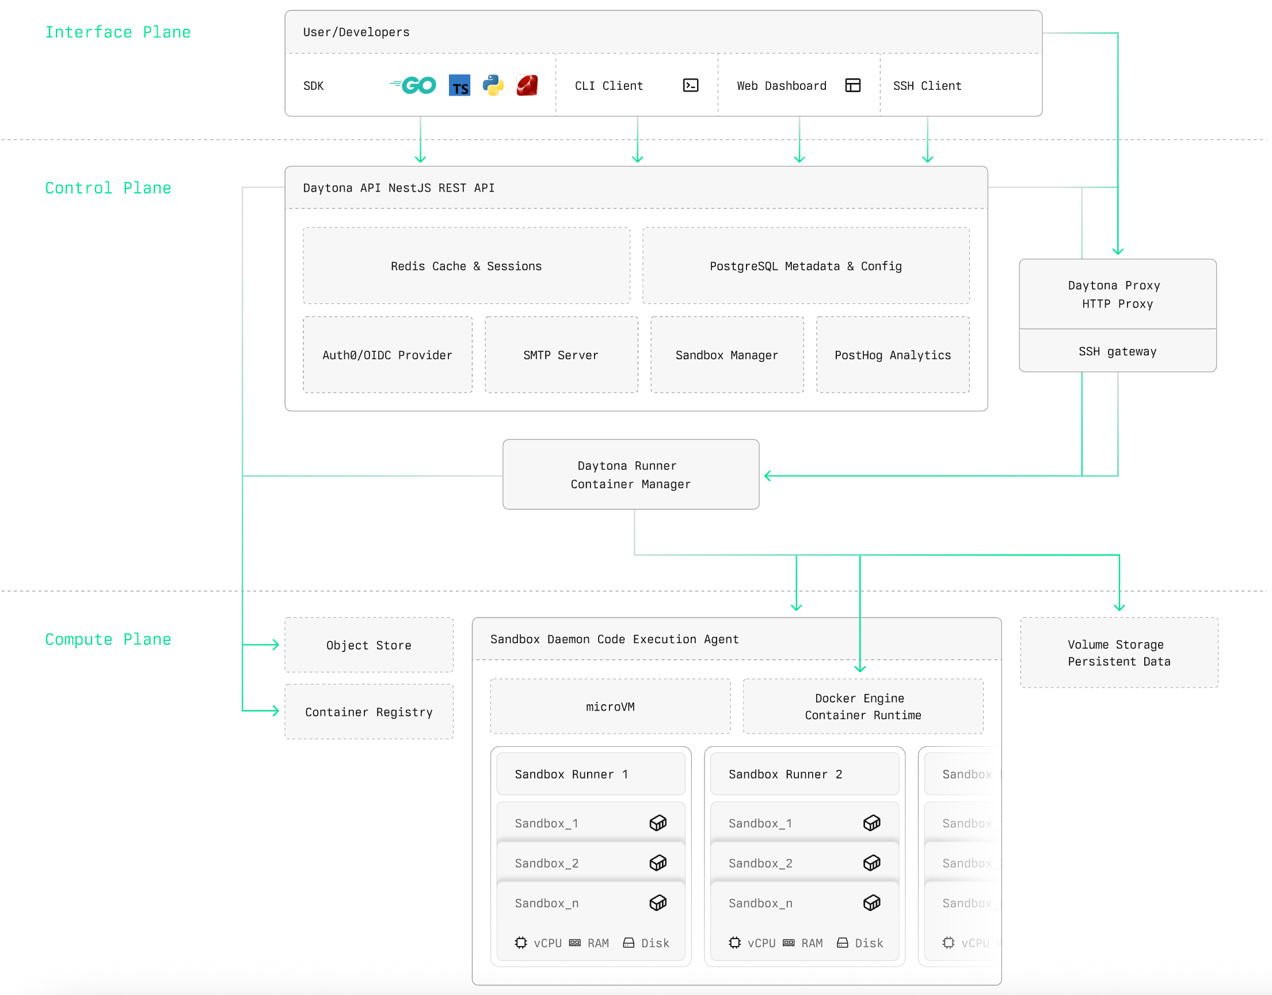Click Sandbox_n cube icon in Runner 2

coord(871,902)
